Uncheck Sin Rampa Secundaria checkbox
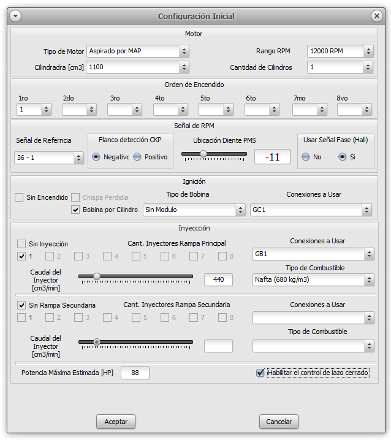The width and height of the screenshot is (391, 440). pyautogui.click(x=21, y=305)
